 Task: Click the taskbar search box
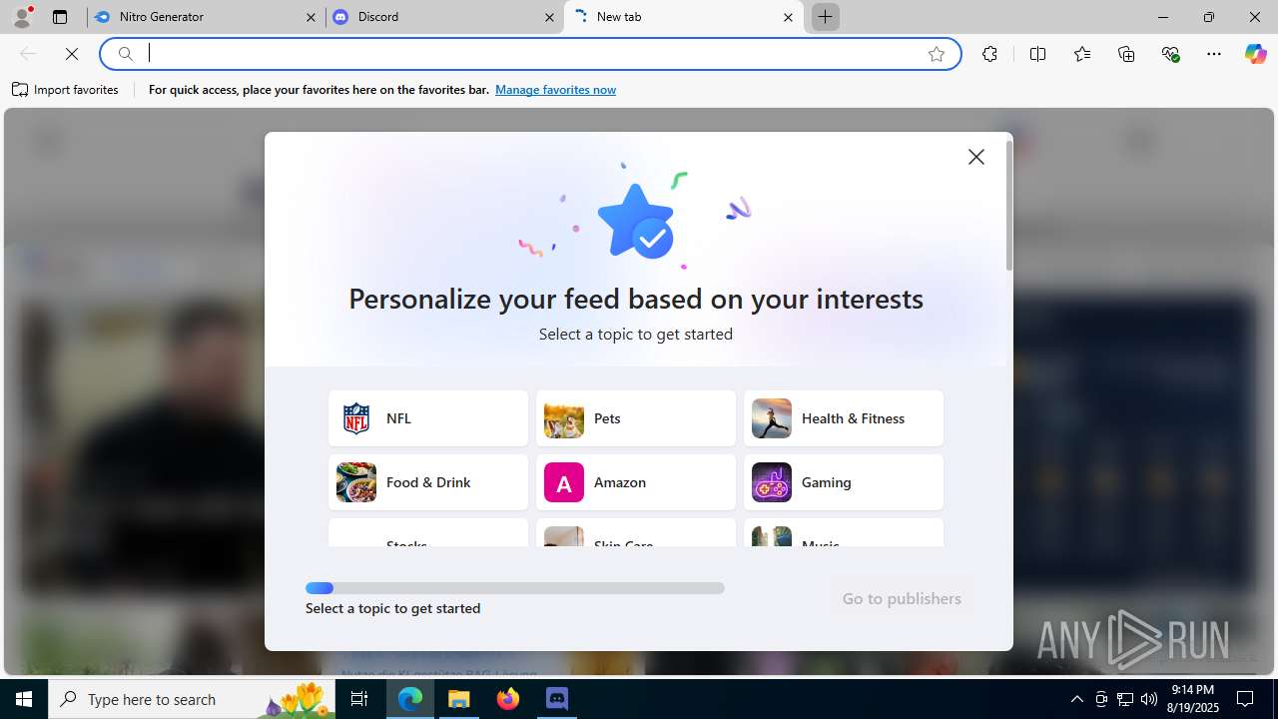pos(192,699)
